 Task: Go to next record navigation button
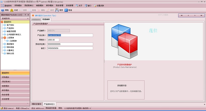[195, 16]
